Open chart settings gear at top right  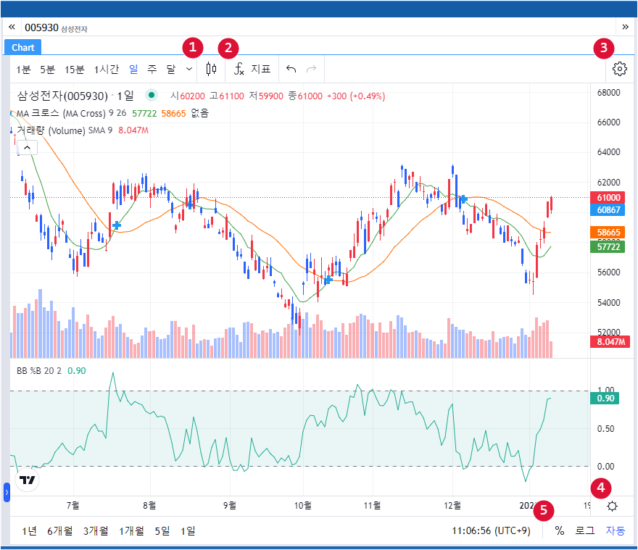[x=618, y=70]
